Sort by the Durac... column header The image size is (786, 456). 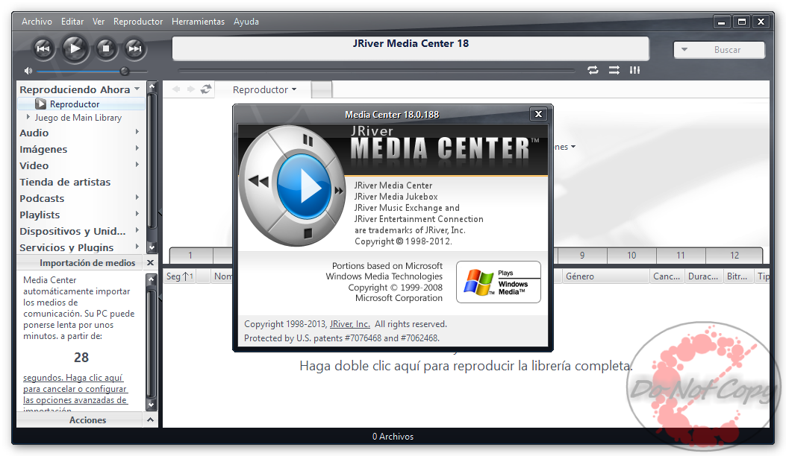[703, 276]
